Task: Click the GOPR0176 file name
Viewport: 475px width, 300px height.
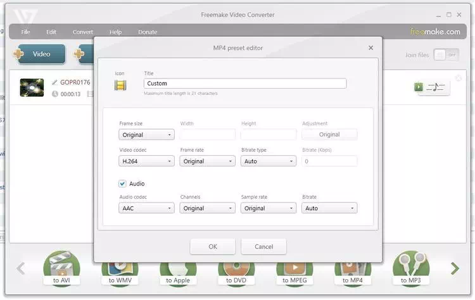Action: point(75,82)
